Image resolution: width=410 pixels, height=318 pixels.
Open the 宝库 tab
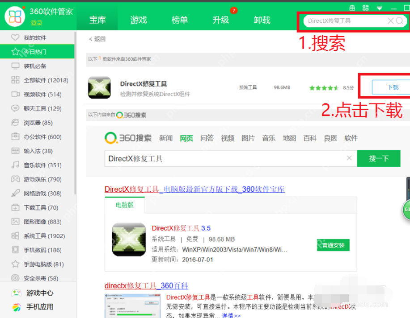click(97, 20)
